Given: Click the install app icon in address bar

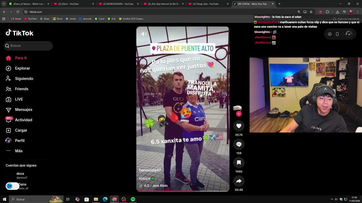Looking at the screenshot, I should click(x=305, y=12).
